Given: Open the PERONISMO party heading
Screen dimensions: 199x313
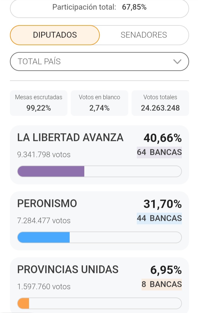Looking at the screenshot, I should tap(47, 204).
